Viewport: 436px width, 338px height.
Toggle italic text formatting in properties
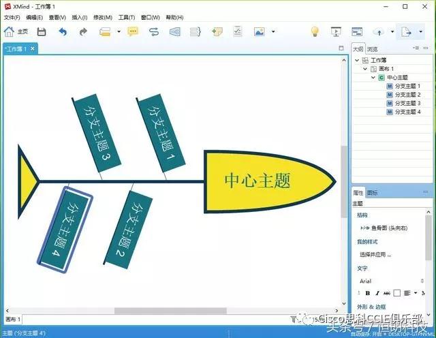pyautogui.click(x=377, y=293)
